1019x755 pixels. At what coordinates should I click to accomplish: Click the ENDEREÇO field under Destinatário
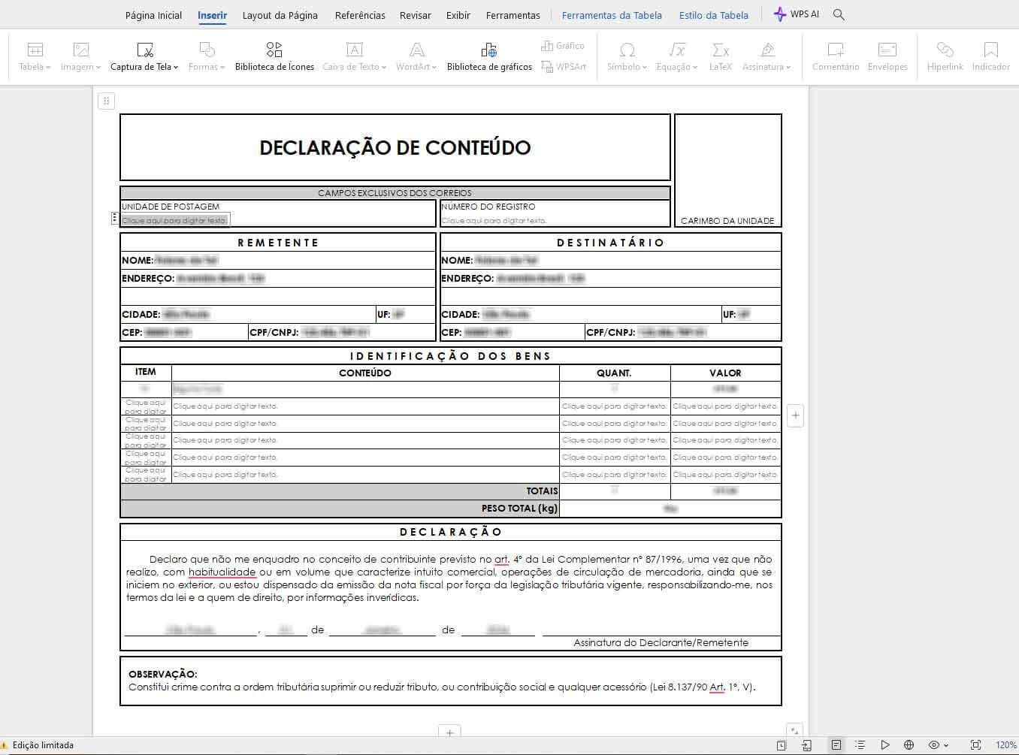[x=610, y=278]
